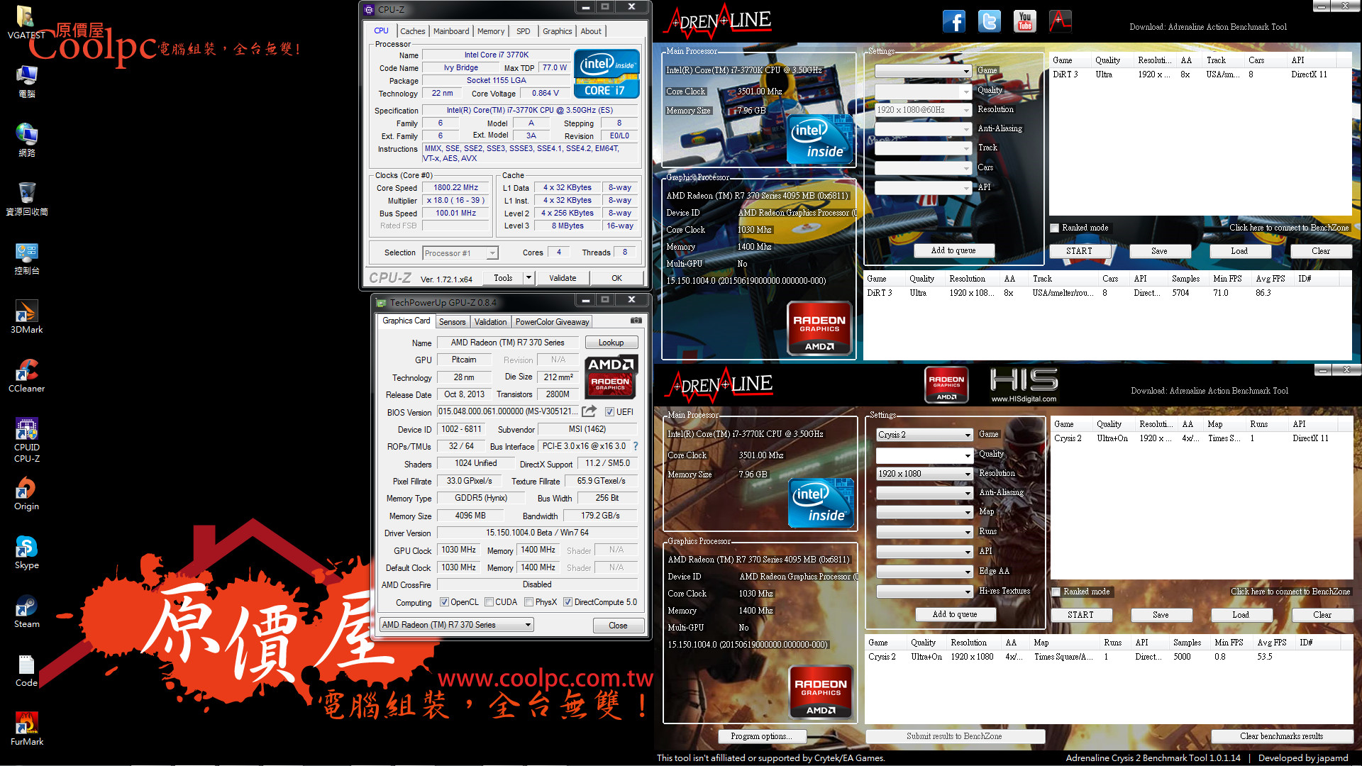Click the AMD Radeon logo in GPU-Z
The height and width of the screenshot is (766, 1362).
tap(611, 377)
